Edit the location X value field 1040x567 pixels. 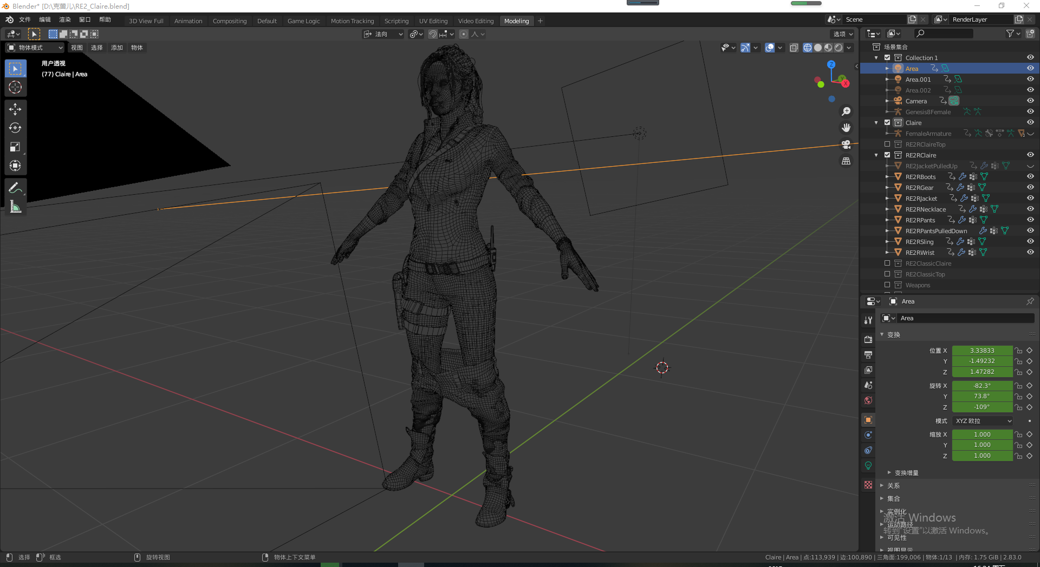point(982,351)
